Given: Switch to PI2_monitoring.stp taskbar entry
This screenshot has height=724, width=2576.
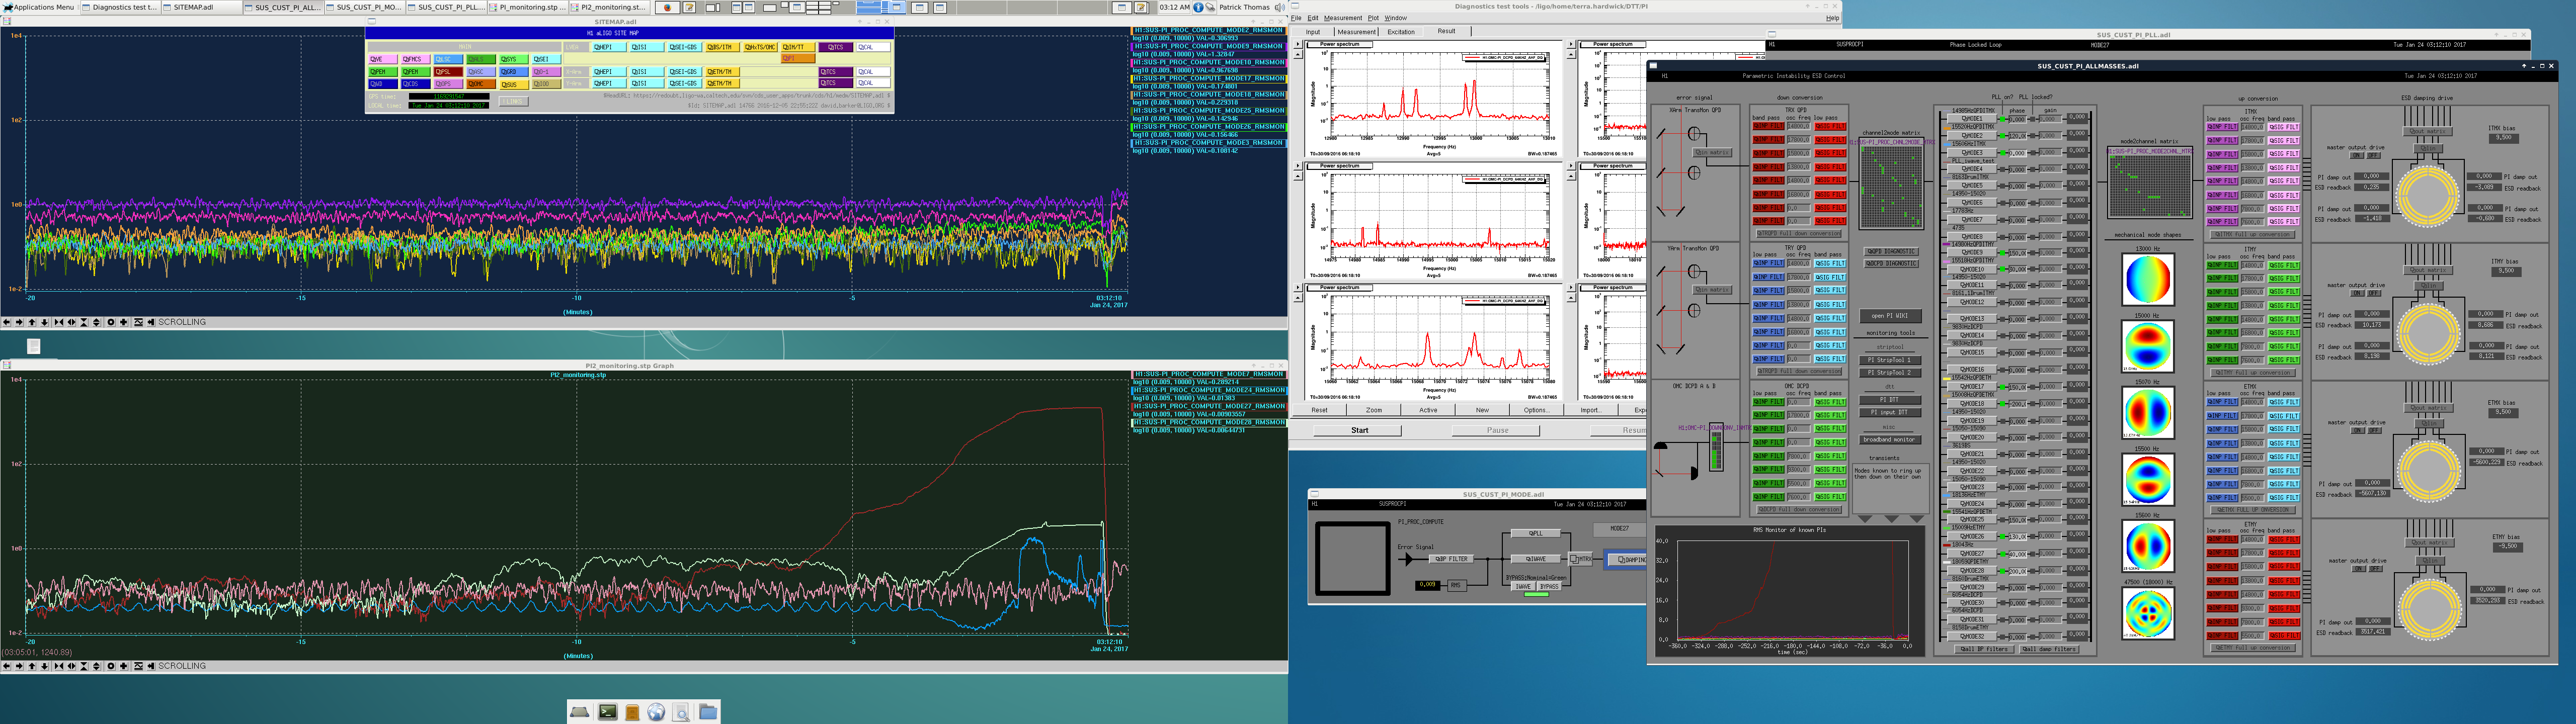Looking at the screenshot, I should pyautogui.click(x=610, y=7).
